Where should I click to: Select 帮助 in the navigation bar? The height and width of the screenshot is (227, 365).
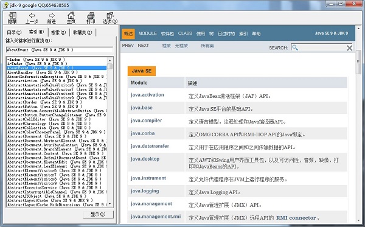point(256,33)
